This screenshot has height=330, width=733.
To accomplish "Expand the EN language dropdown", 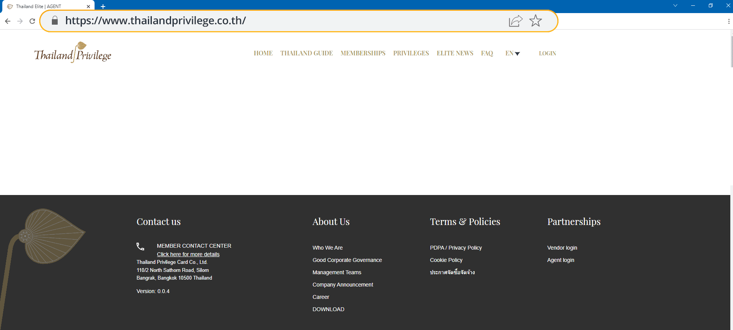I will click(x=512, y=53).
